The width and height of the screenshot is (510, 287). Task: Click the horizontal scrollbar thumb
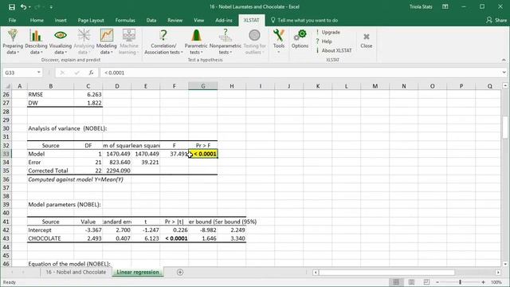(386, 272)
